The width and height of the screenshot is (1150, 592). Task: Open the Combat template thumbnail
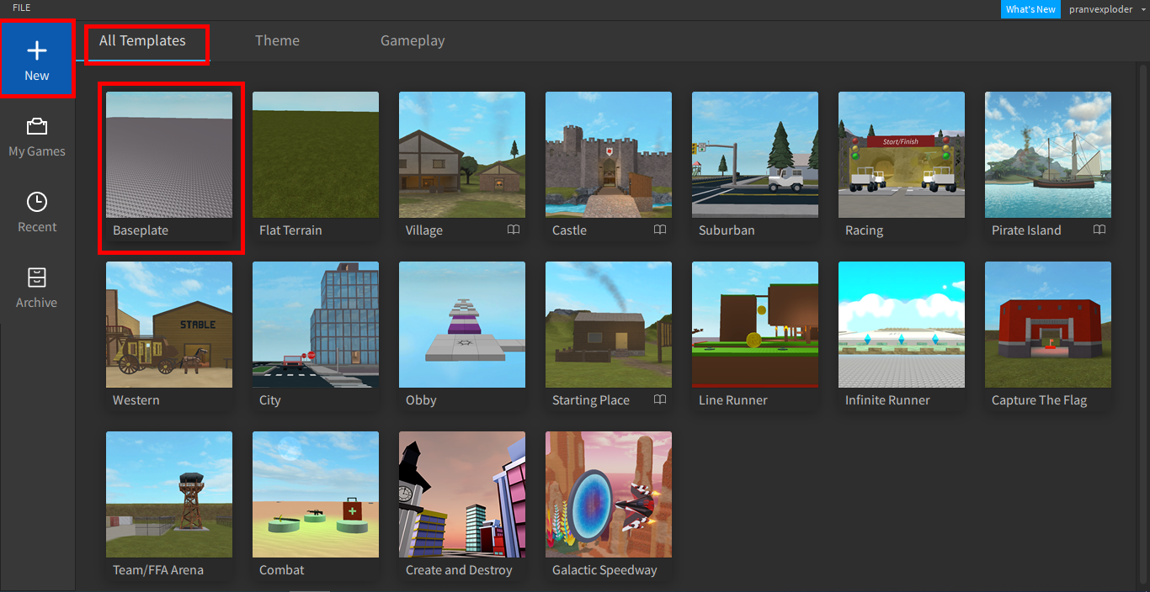pos(316,494)
